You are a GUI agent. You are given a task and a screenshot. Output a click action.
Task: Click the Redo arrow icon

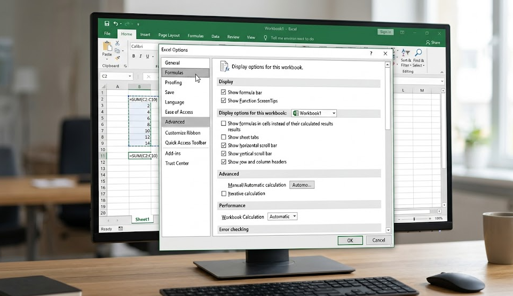click(x=127, y=24)
